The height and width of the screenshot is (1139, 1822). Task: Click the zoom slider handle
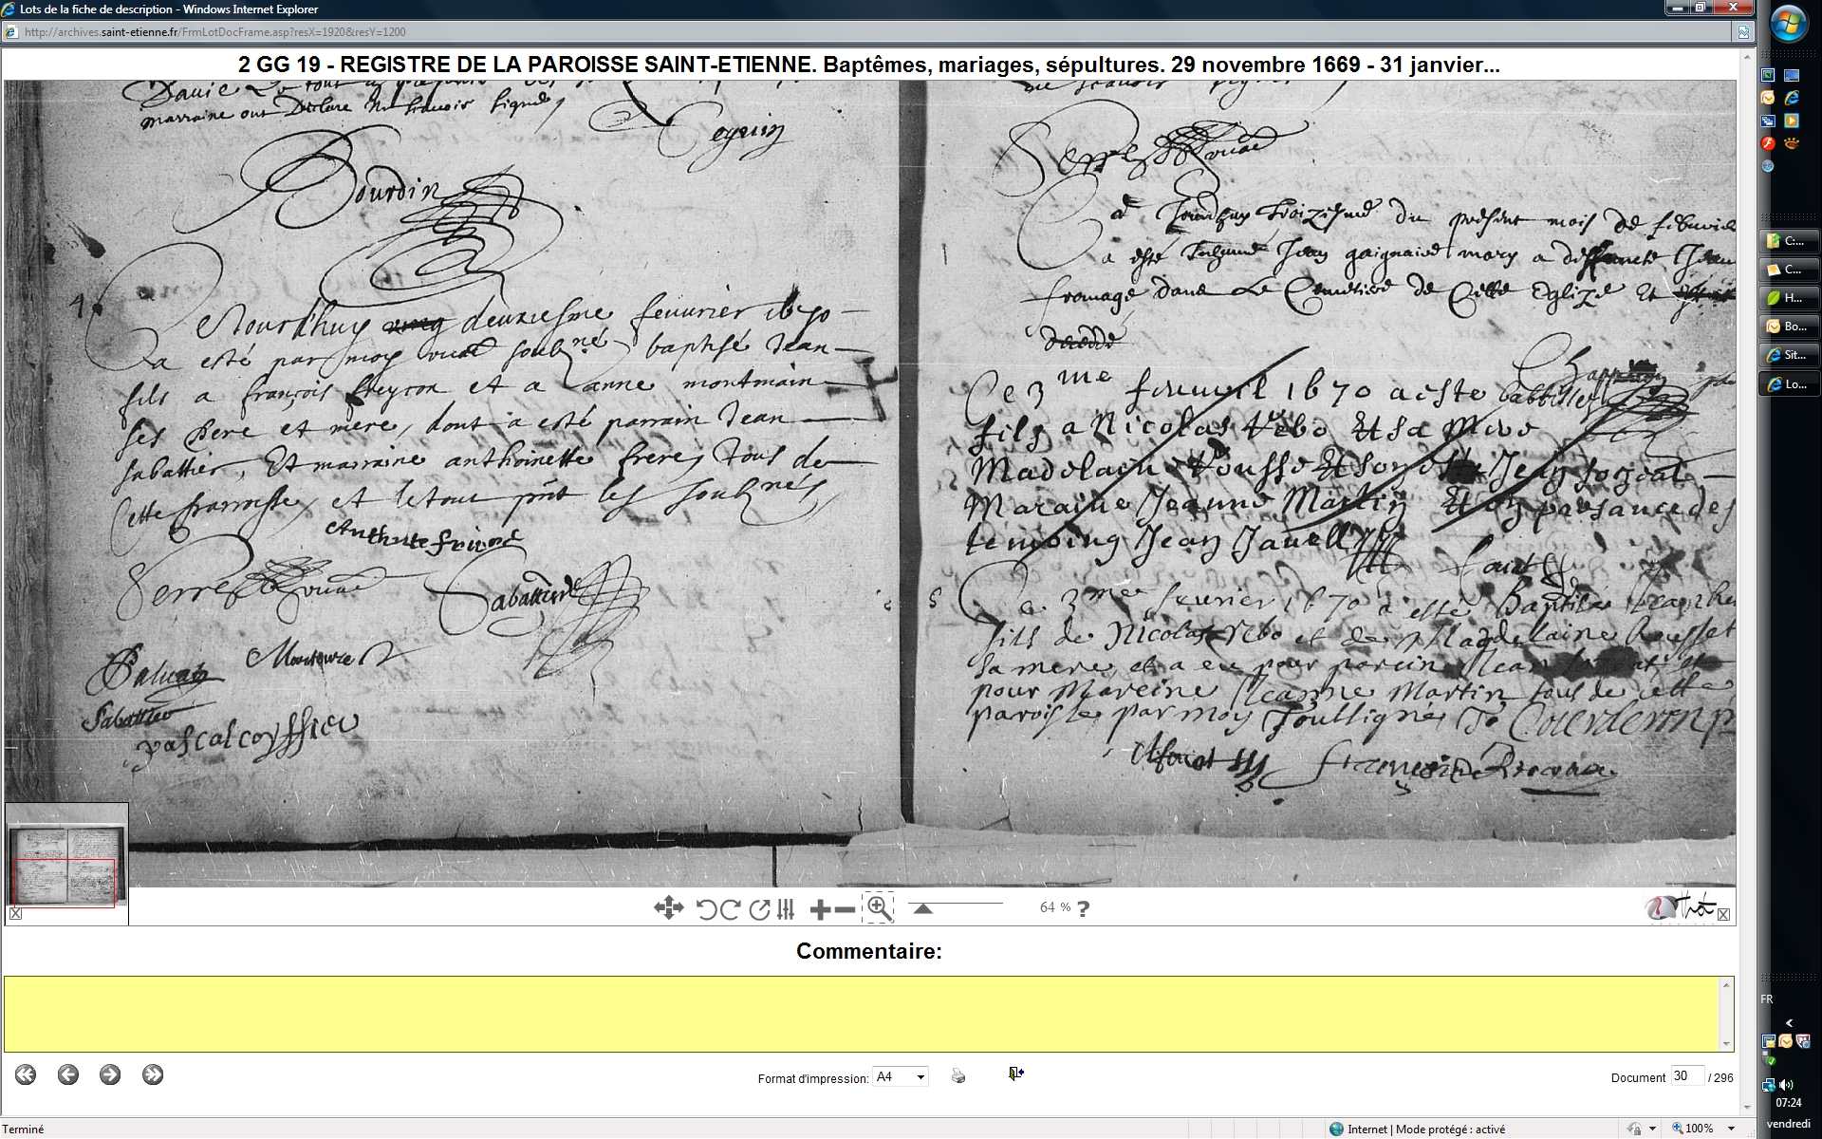[x=922, y=909]
